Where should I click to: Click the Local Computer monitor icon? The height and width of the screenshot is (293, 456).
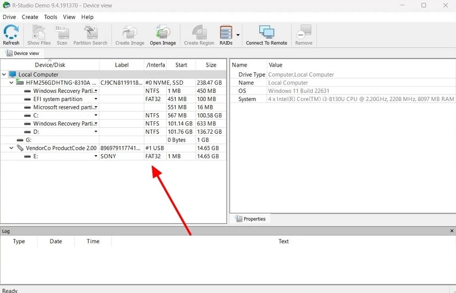pyautogui.click(x=12, y=75)
